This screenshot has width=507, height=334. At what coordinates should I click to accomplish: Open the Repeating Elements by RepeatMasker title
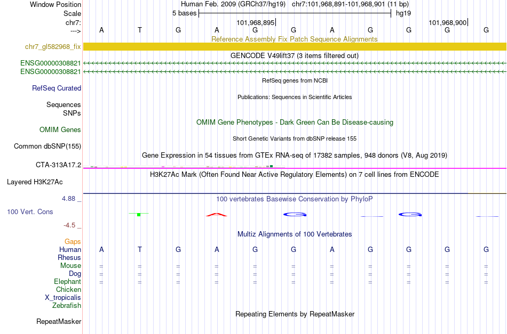tap(295, 314)
